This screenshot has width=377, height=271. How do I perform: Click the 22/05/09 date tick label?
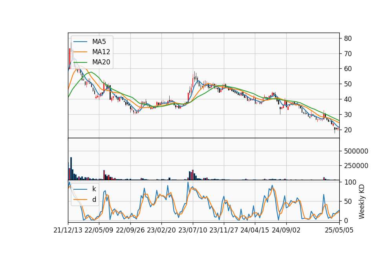point(99,230)
